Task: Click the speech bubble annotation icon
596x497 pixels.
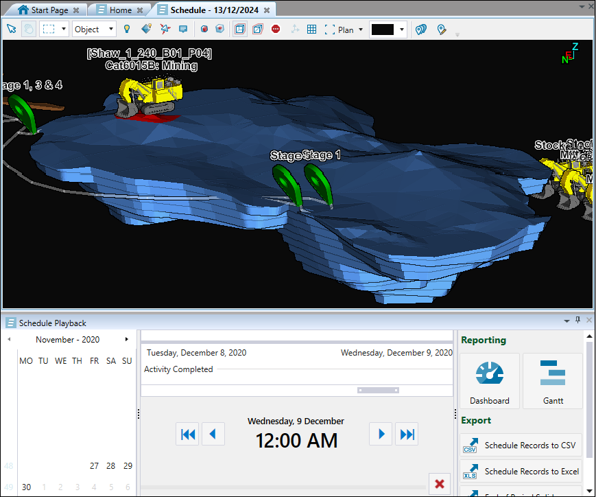Action: pos(183,30)
